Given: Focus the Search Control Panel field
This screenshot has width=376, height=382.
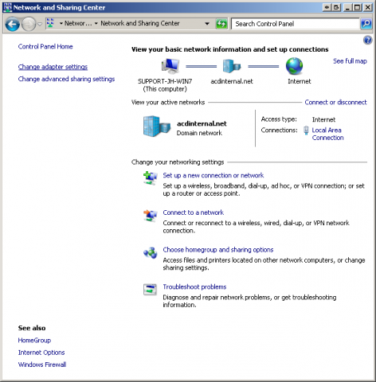Looking at the screenshot, I should pyautogui.click(x=296, y=24).
